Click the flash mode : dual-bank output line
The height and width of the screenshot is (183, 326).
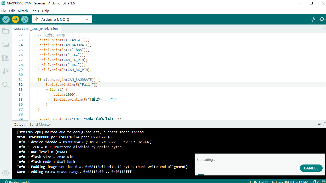point(46,162)
